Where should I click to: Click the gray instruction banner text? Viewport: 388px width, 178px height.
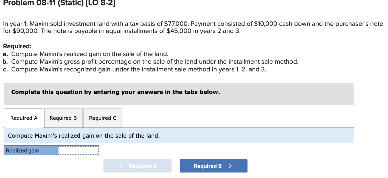click(x=115, y=92)
